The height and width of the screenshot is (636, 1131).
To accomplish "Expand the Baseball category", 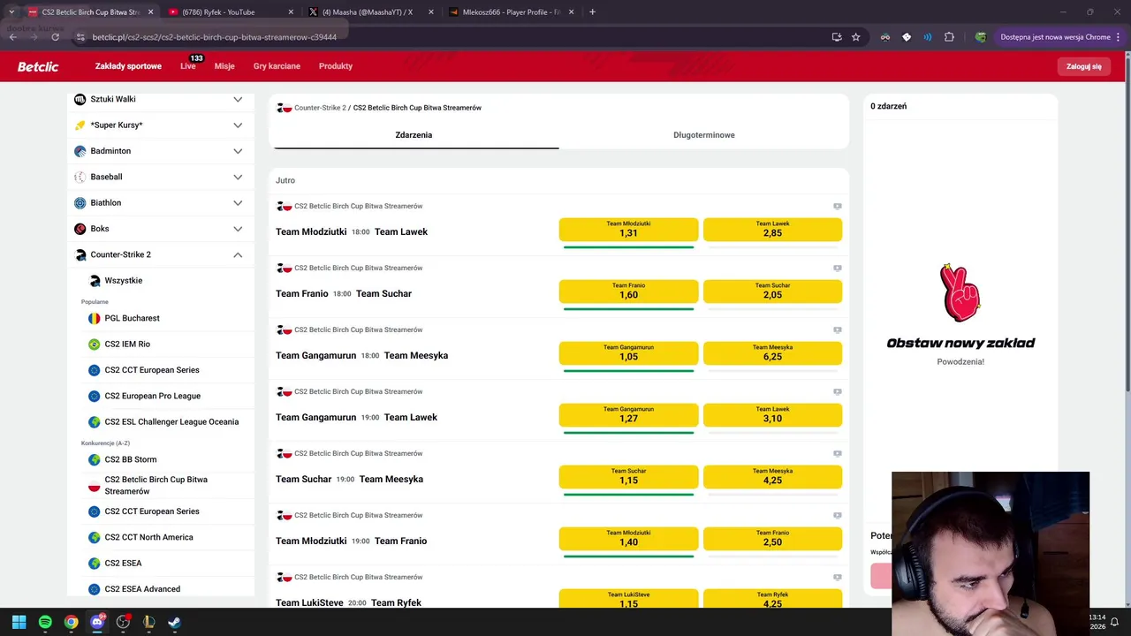I will [x=238, y=177].
